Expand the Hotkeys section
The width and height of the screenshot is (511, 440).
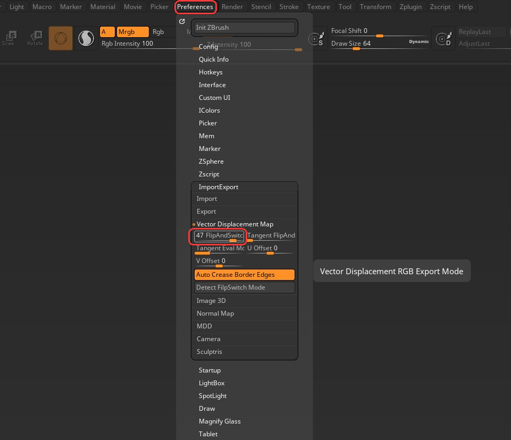click(x=211, y=72)
